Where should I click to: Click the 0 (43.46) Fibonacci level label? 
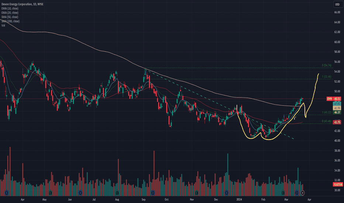coord(326,121)
